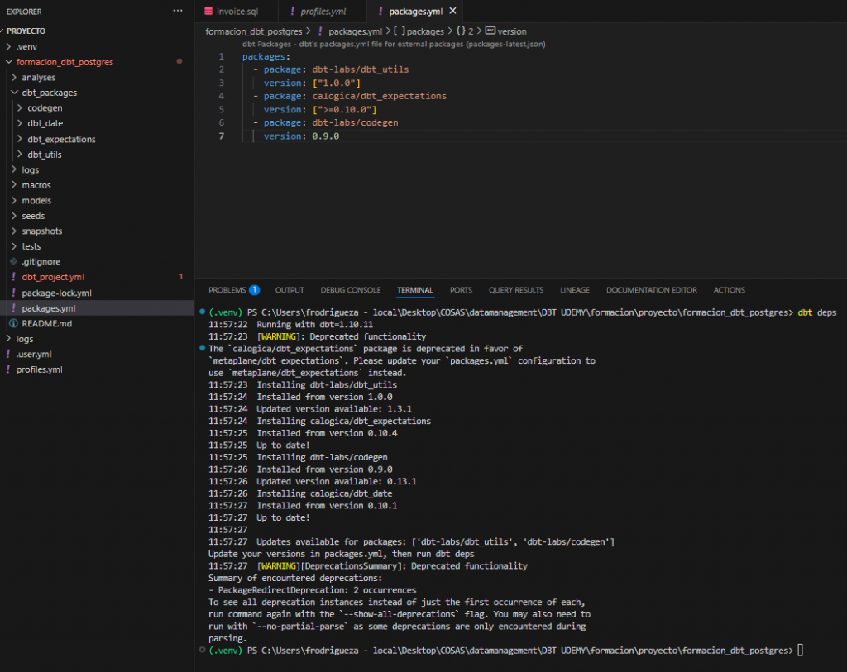Select packages.yml in the file tree

coord(46,308)
